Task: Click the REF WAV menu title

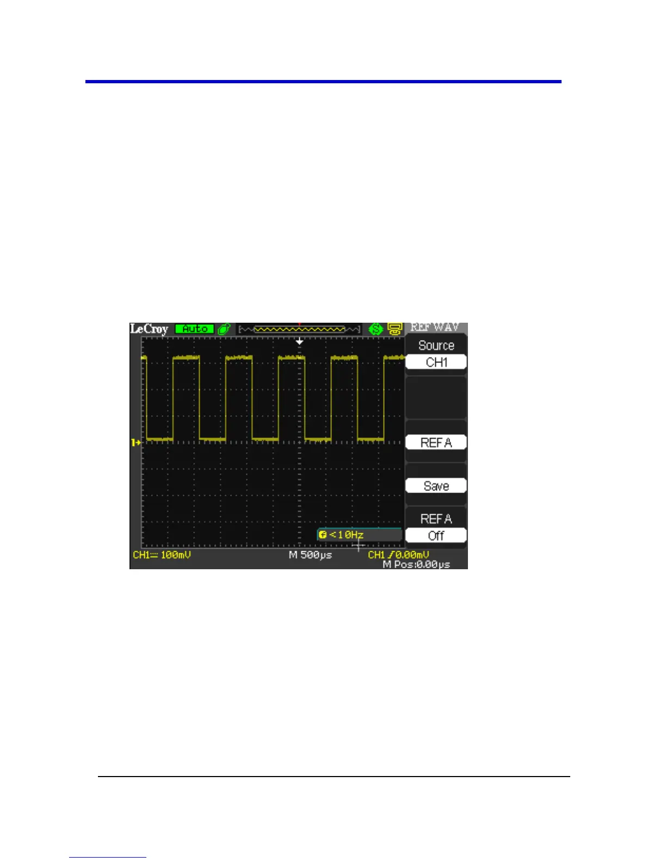Action: click(436, 328)
